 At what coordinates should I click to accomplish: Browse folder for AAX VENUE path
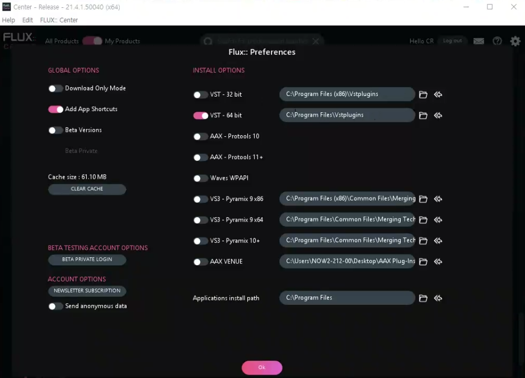coord(423,262)
